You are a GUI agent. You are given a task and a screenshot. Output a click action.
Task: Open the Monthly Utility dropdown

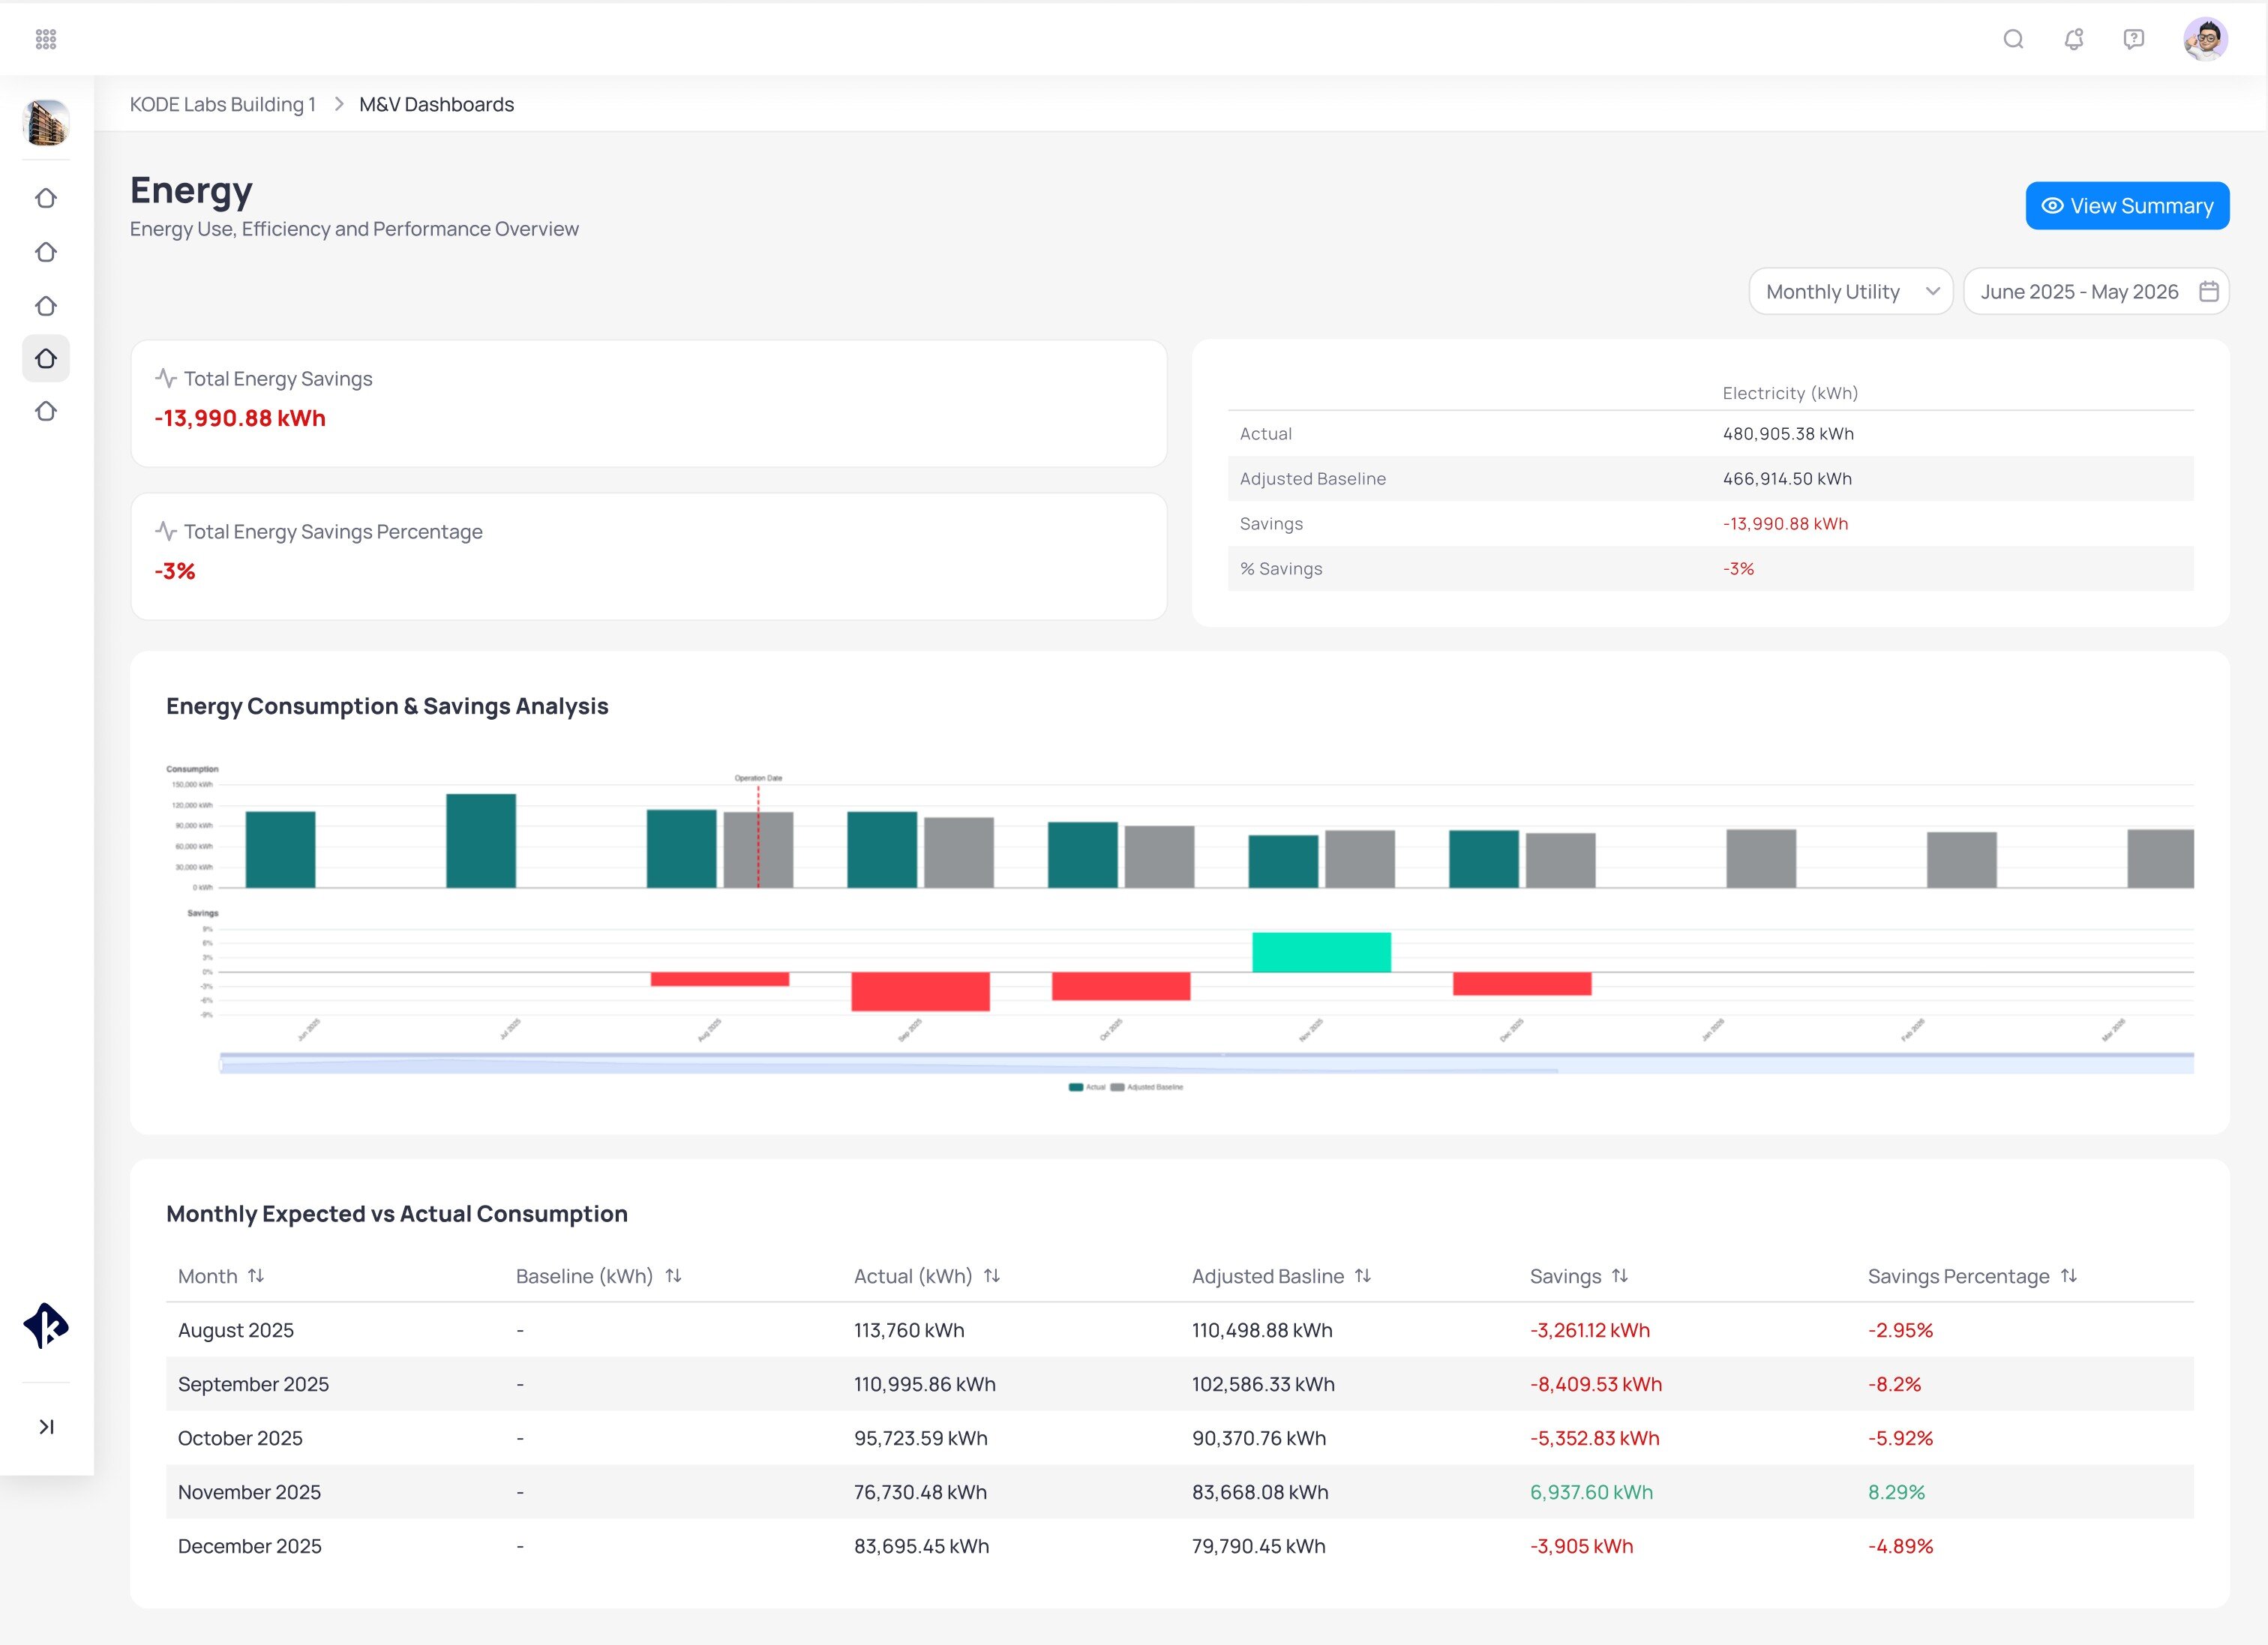coord(1849,291)
